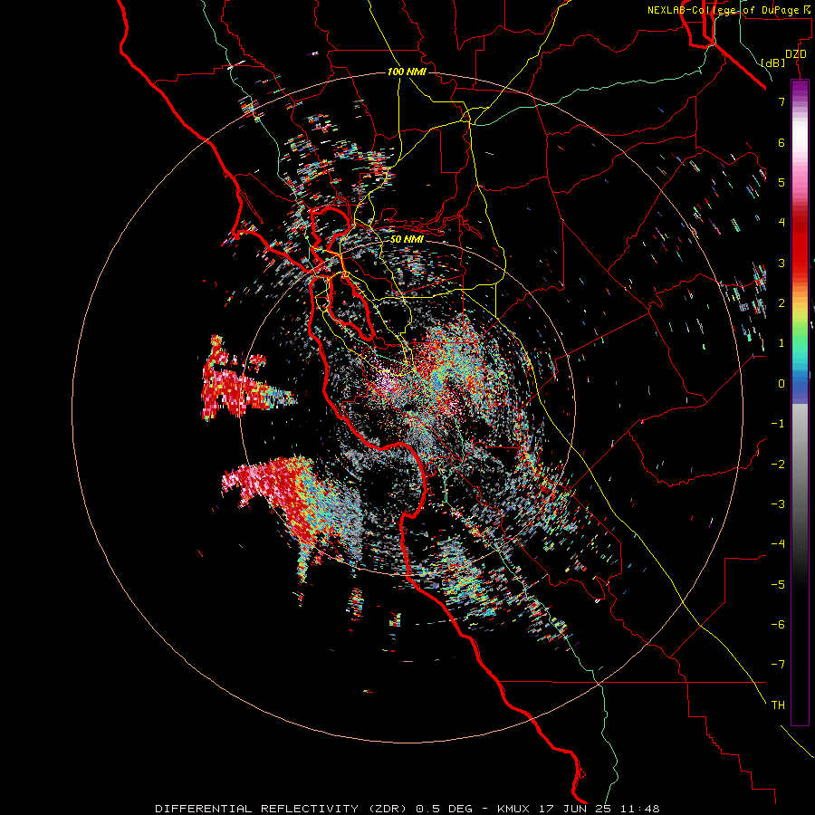Image resolution: width=815 pixels, height=815 pixels.
Task: Click the "-4" value on the dB scale
Action: click(x=778, y=544)
